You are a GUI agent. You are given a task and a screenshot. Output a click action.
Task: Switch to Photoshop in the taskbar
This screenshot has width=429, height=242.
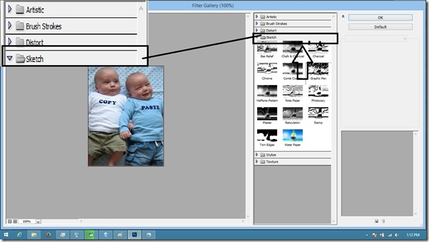coord(135,235)
